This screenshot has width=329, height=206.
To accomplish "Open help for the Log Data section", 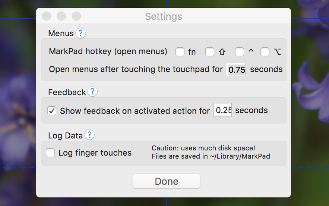I will point(89,135).
